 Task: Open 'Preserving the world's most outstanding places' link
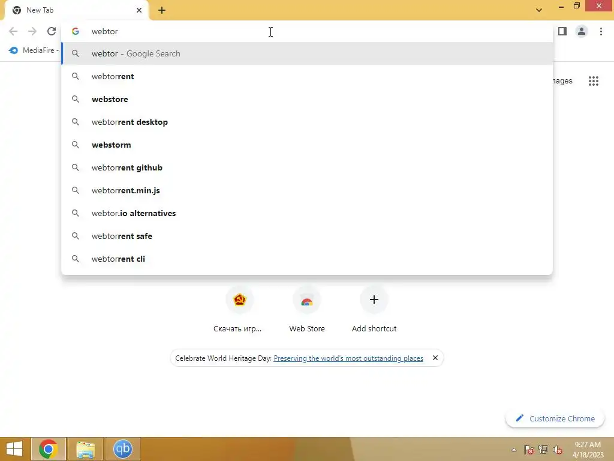tap(348, 358)
